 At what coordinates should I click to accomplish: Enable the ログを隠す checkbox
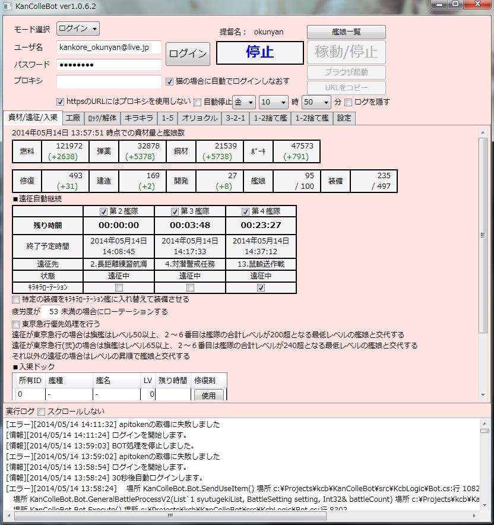(349, 102)
